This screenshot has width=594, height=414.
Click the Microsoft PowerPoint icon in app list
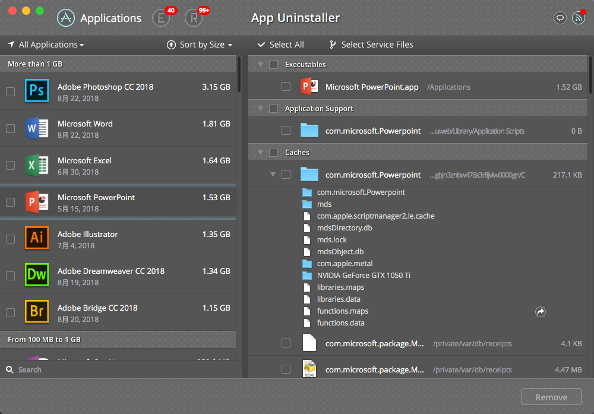tap(37, 201)
